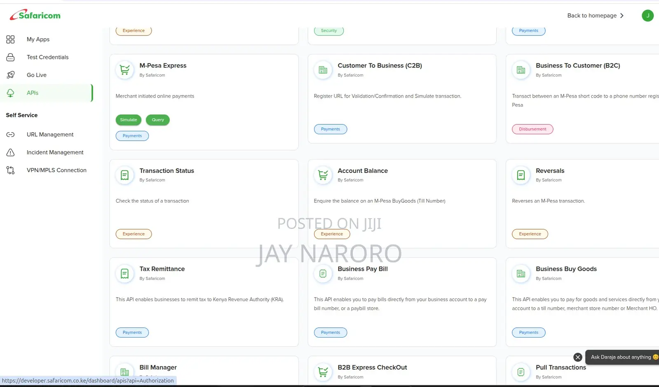Screen dimensions: 659x387
Task: Click 'Merchant initiated online payments' description
Action: pos(155,96)
